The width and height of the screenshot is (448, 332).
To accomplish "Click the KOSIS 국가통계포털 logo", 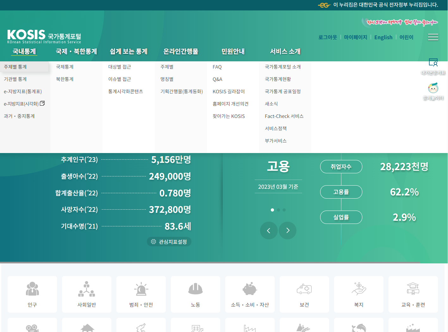I will click(44, 36).
